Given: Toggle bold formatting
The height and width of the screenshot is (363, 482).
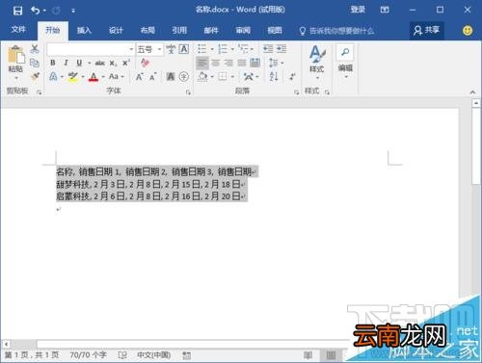Looking at the screenshot, I should click(53, 63).
